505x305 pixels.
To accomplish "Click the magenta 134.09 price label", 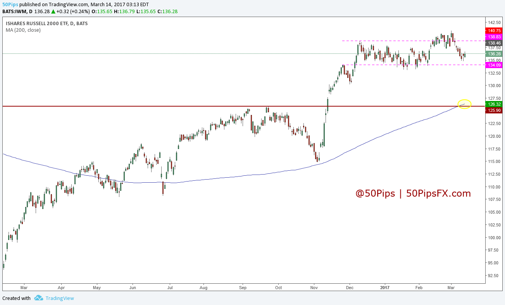I will point(494,65).
